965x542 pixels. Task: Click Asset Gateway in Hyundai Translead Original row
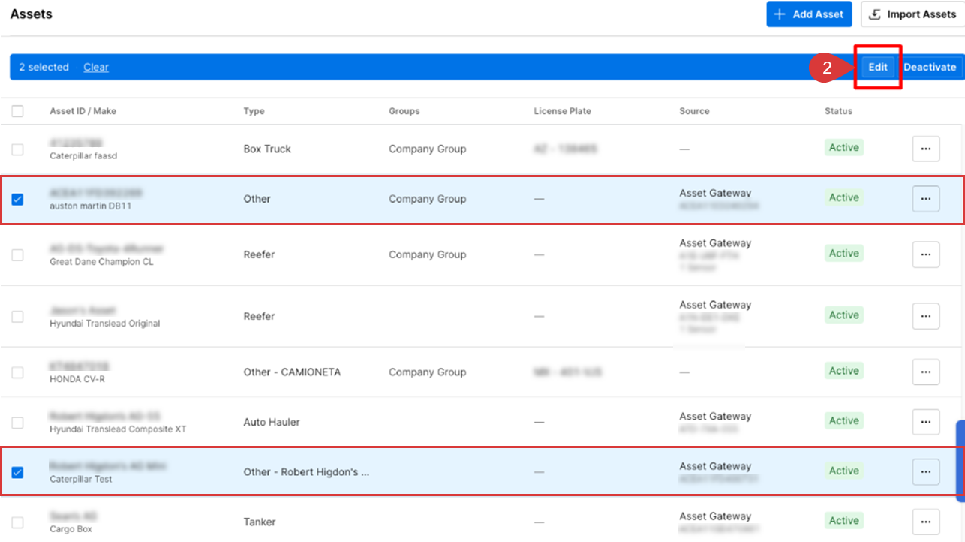coord(715,305)
